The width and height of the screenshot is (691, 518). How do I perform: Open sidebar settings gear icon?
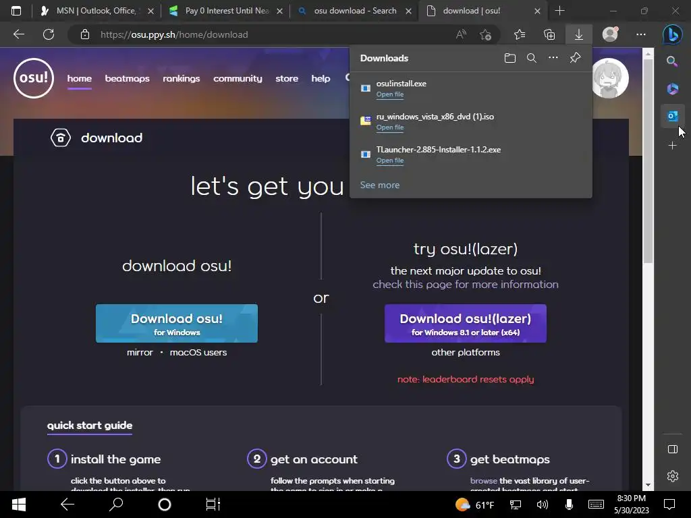pyautogui.click(x=673, y=476)
